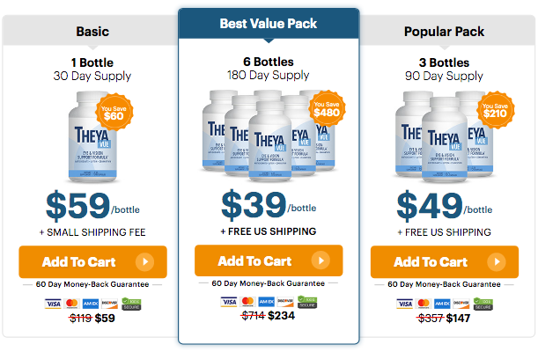The image size is (538, 352).
Task: Click the Visa icon under Basic pack
Action: 53,304
